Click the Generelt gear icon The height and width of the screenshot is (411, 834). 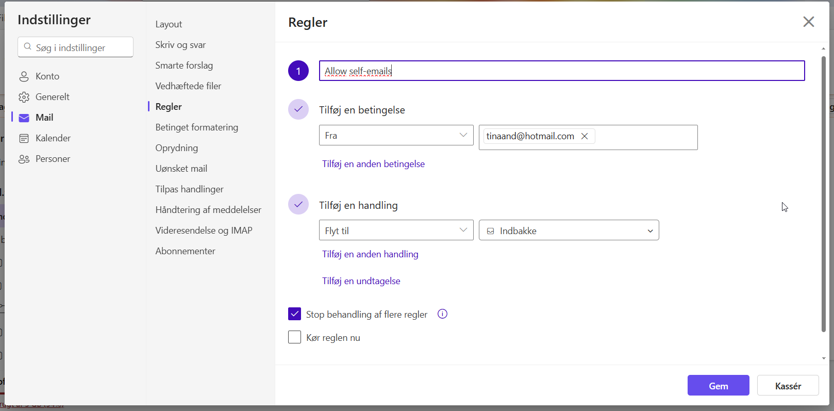click(24, 97)
